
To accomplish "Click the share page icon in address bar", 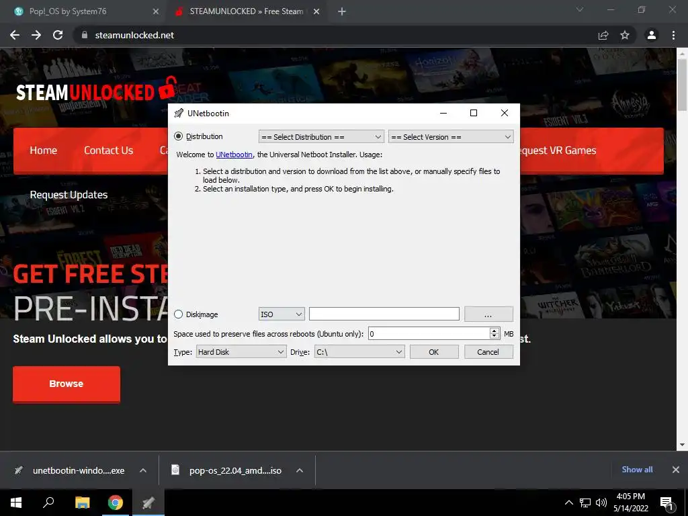I will tap(603, 35).
